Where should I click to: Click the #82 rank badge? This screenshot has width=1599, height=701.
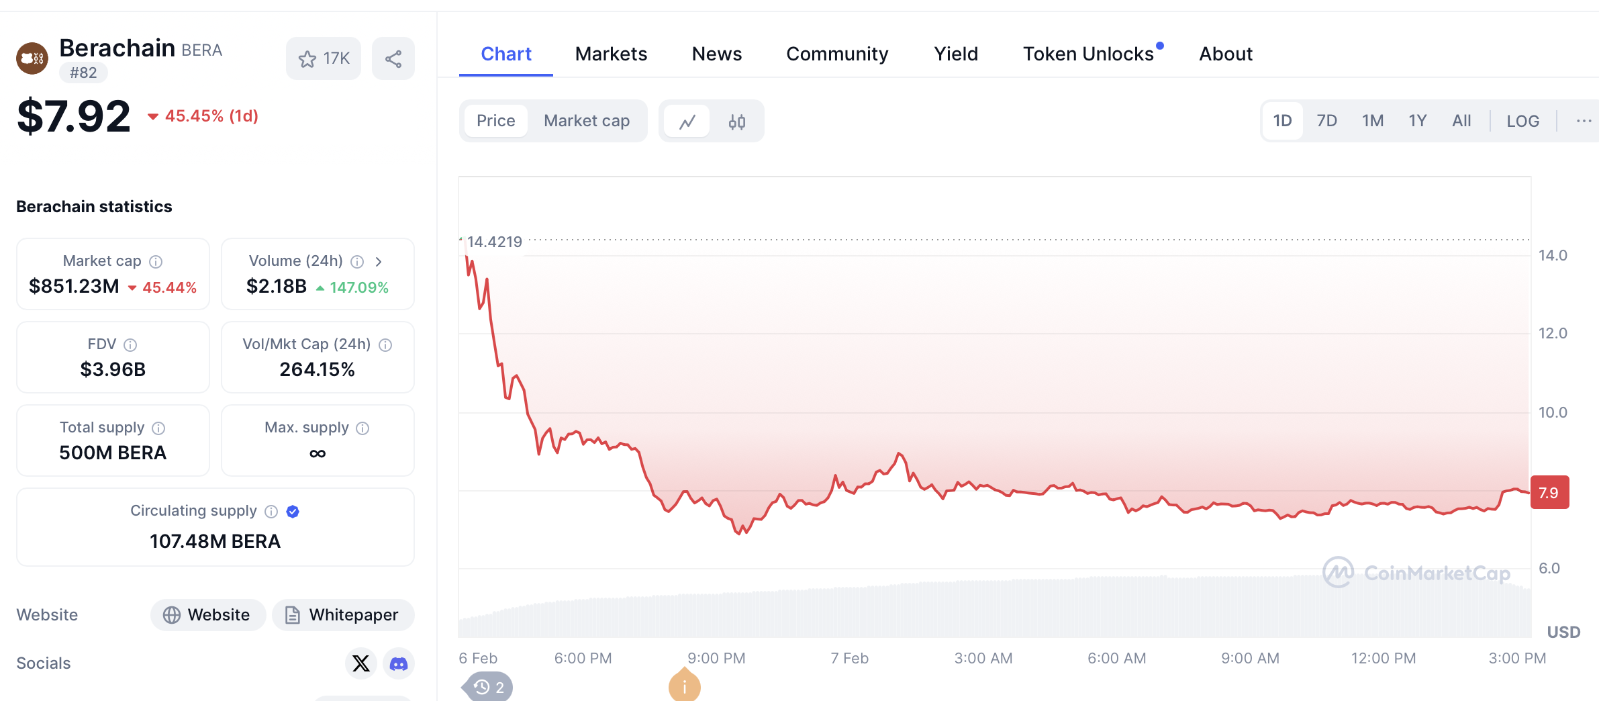click(83, 73)
